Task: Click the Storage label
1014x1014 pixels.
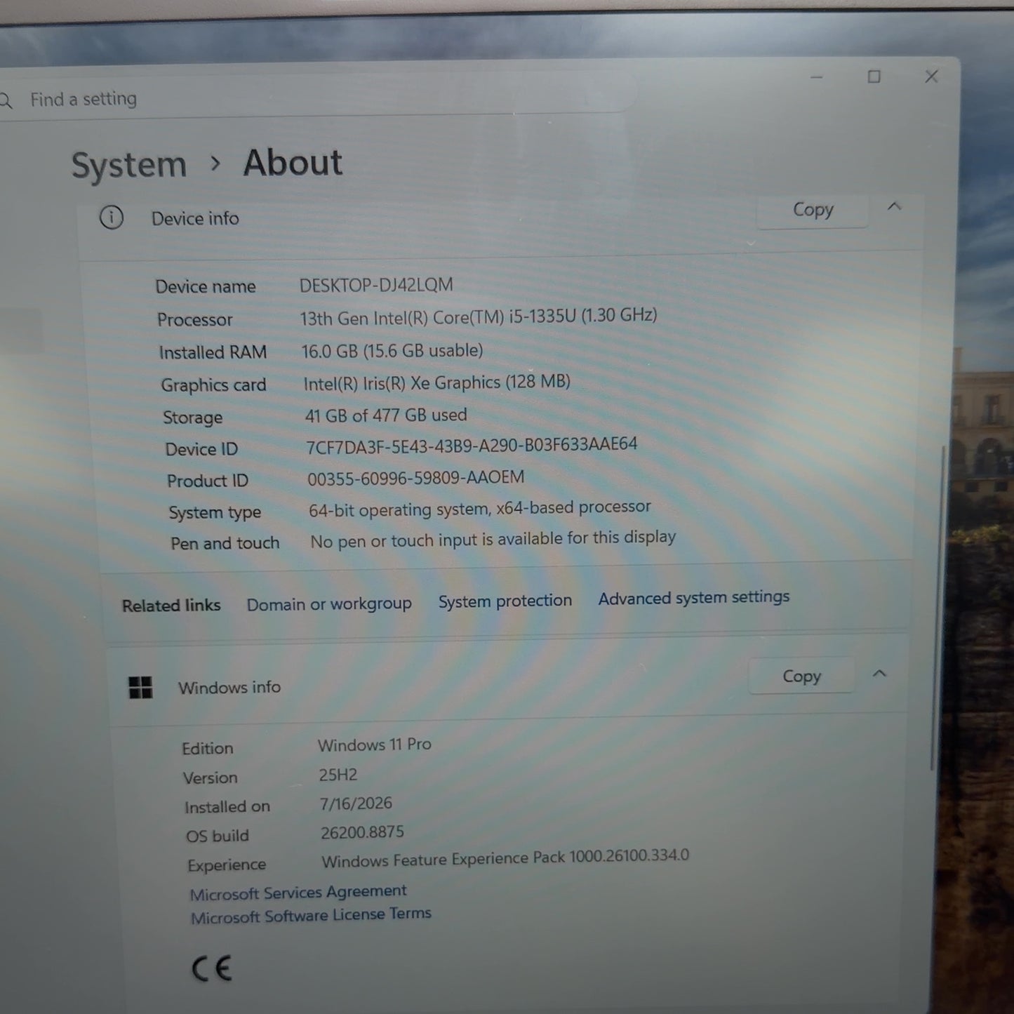Action: click(192, 418)
